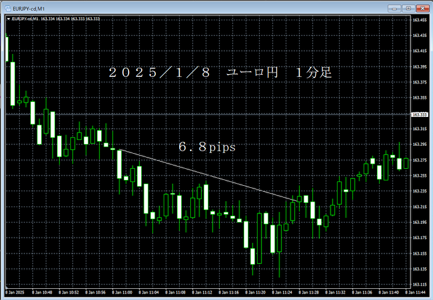Click the OHLC values 163.334 in the chart header
This screenshot has width=433, height=300.
tap(70, 19)
